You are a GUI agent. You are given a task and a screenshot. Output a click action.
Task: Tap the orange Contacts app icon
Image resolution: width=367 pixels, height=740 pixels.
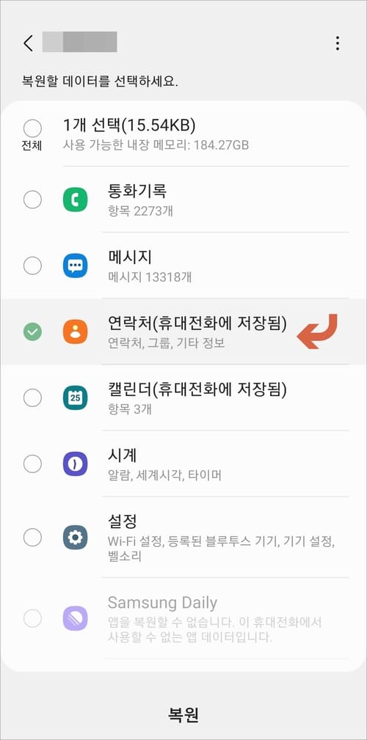tap(75, 331)
